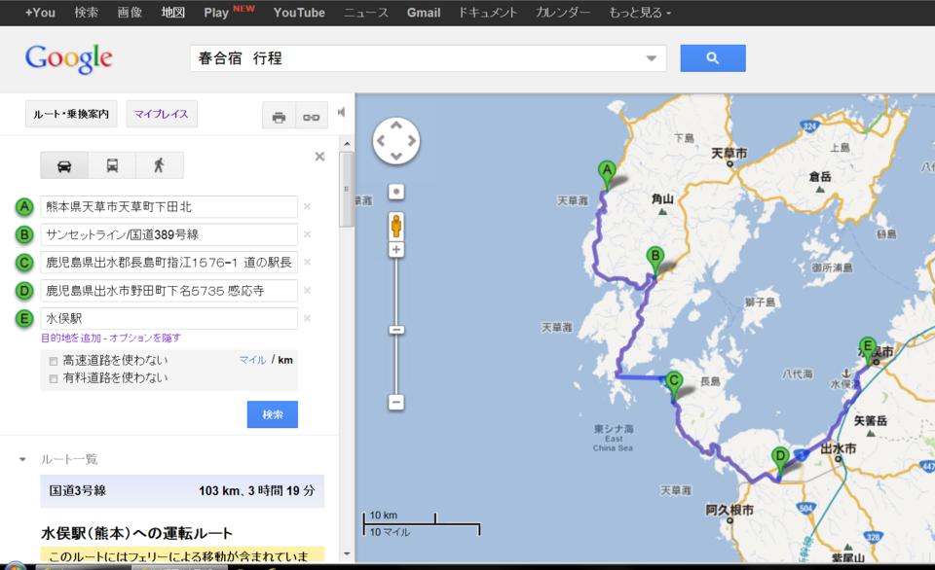Open the ルート・乗換案内 button
Image resolution: width=935 pixels, height=570 pixels.
coord(71,114)
